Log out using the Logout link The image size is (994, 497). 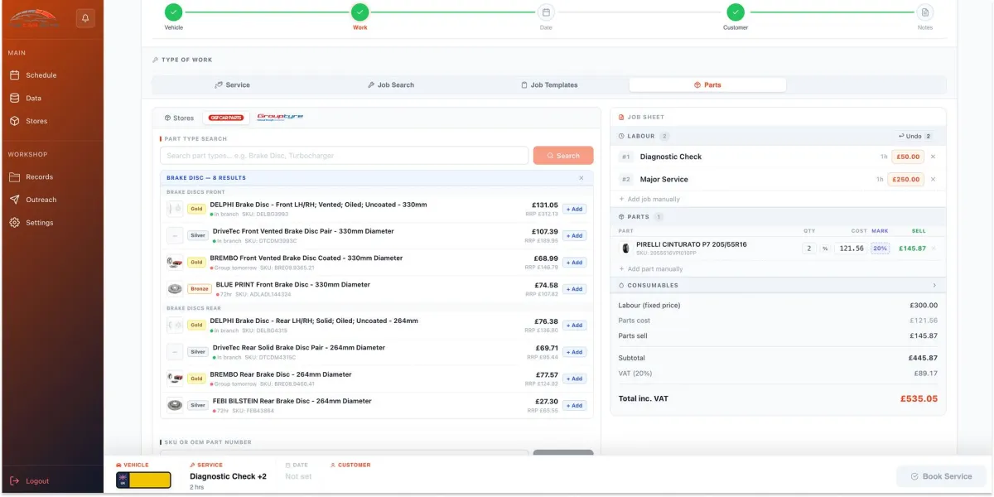[30, 481]
